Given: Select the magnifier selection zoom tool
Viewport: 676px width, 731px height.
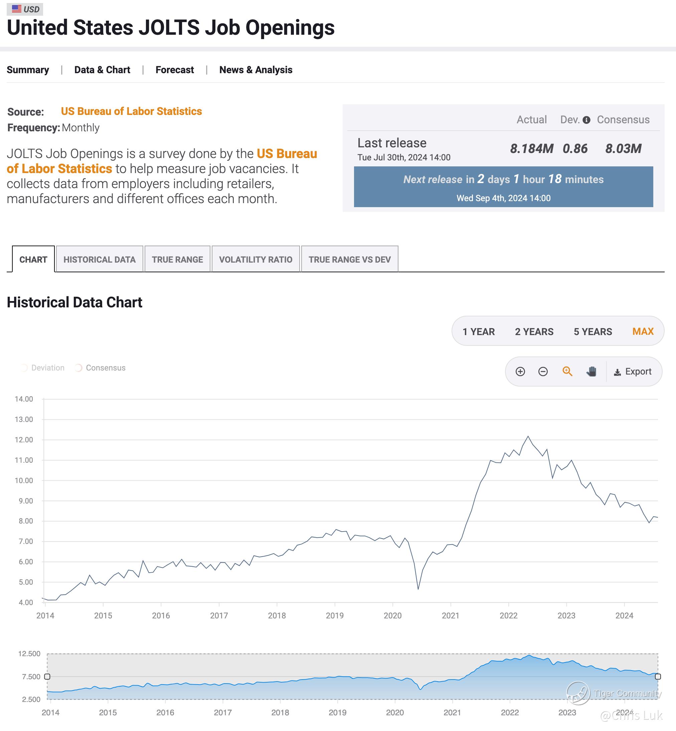Looking at the screenshot, I should [567, 372].
